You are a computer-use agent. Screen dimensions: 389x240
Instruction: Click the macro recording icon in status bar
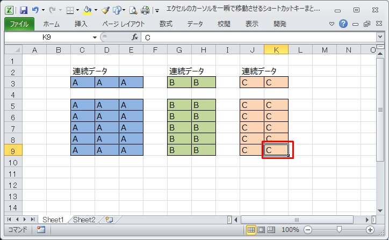coord(41,230)
